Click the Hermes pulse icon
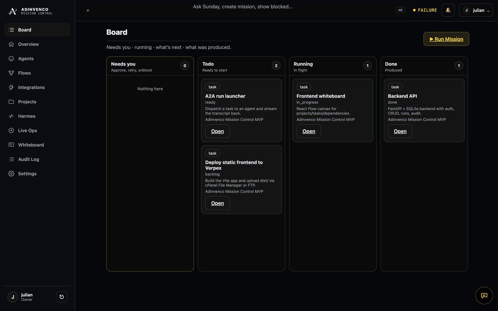498x311 pixels. 11,116
